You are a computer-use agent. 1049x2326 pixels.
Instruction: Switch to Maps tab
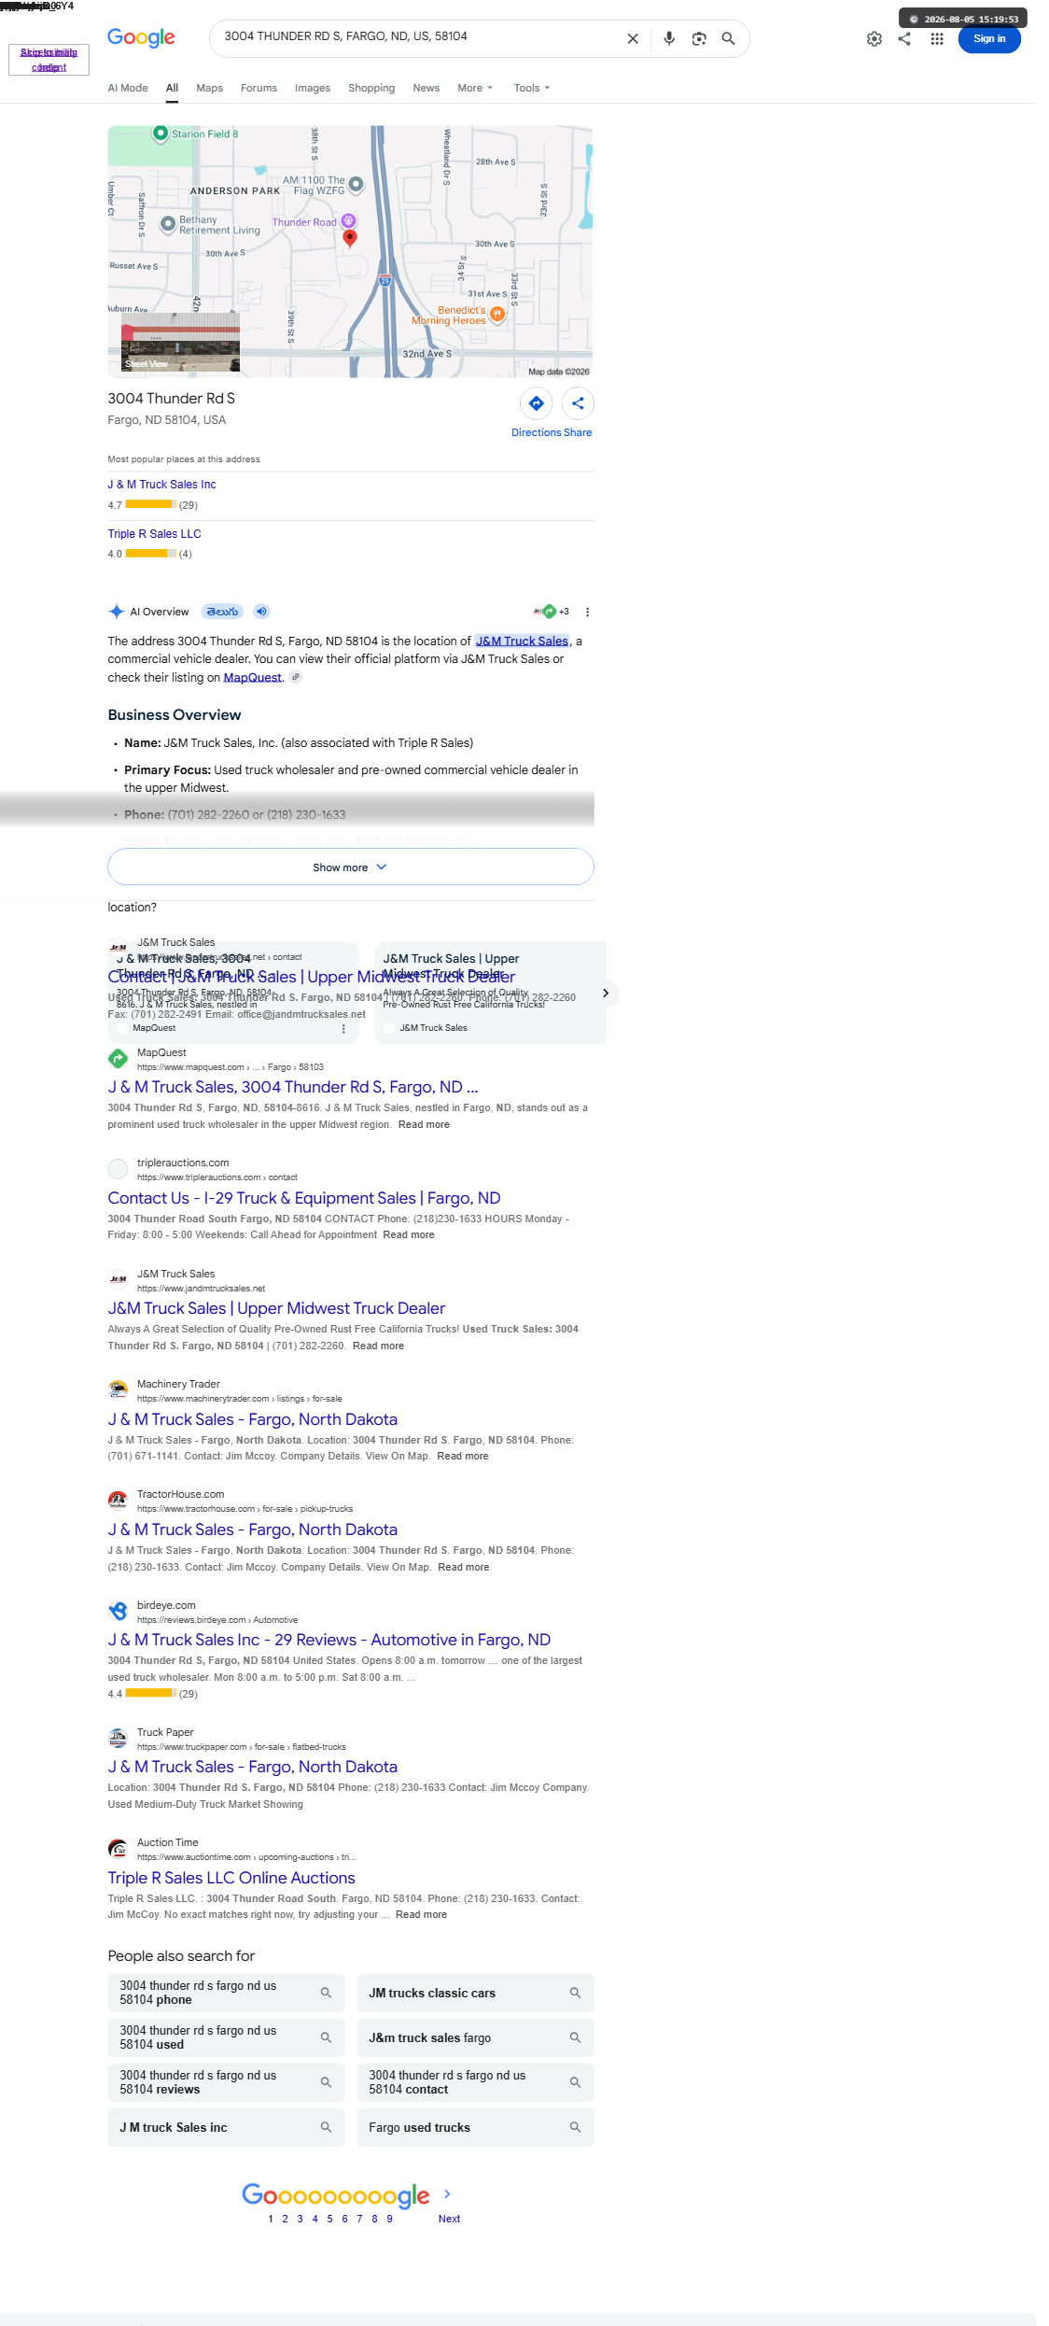210,88
